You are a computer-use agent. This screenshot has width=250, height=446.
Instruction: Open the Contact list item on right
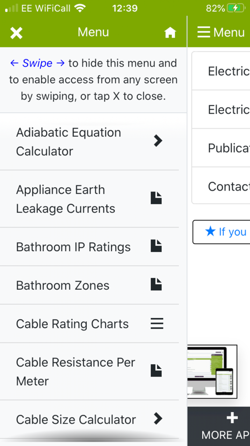click(x=221, y=186)
